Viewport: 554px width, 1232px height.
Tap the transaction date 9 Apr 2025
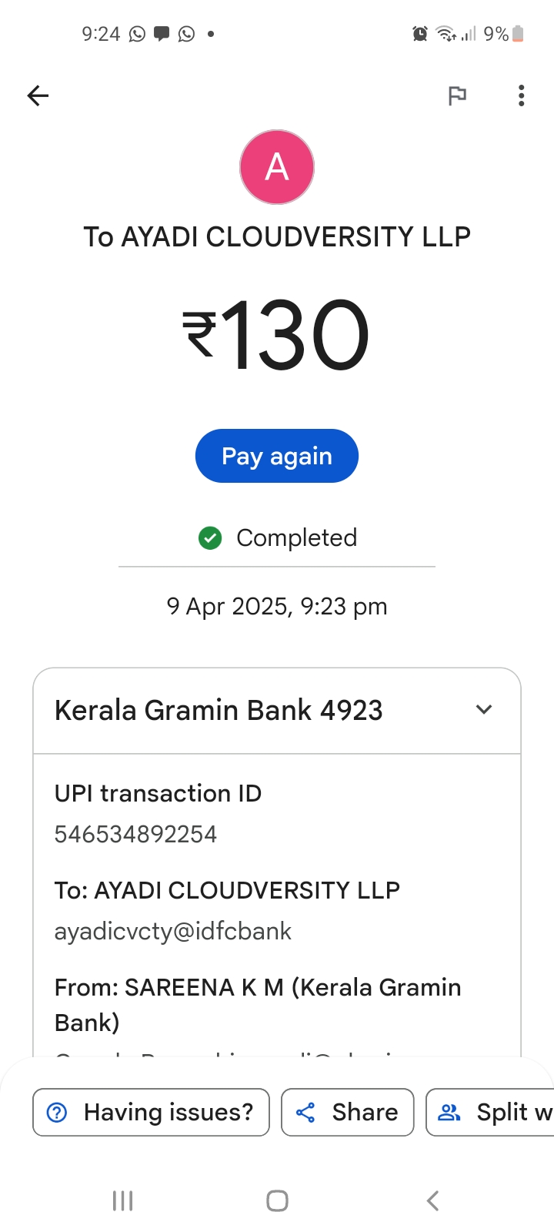tap(277, 607)
